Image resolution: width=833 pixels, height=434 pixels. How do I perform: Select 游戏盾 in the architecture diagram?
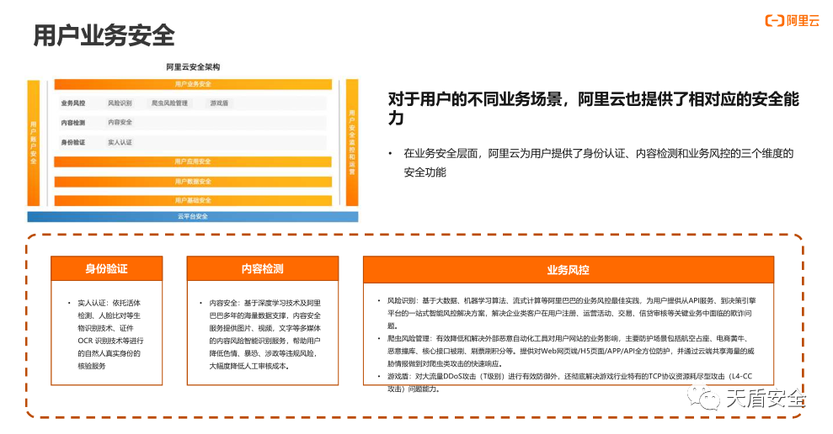coord(219,103)
